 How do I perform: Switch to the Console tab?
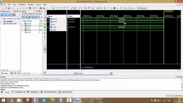(x=5, y=92)
